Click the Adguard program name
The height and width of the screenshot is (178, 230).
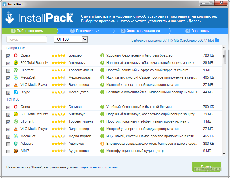point(27,144)
